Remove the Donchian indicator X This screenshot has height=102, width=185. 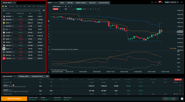pyautogui.click(x=53, y=49)
